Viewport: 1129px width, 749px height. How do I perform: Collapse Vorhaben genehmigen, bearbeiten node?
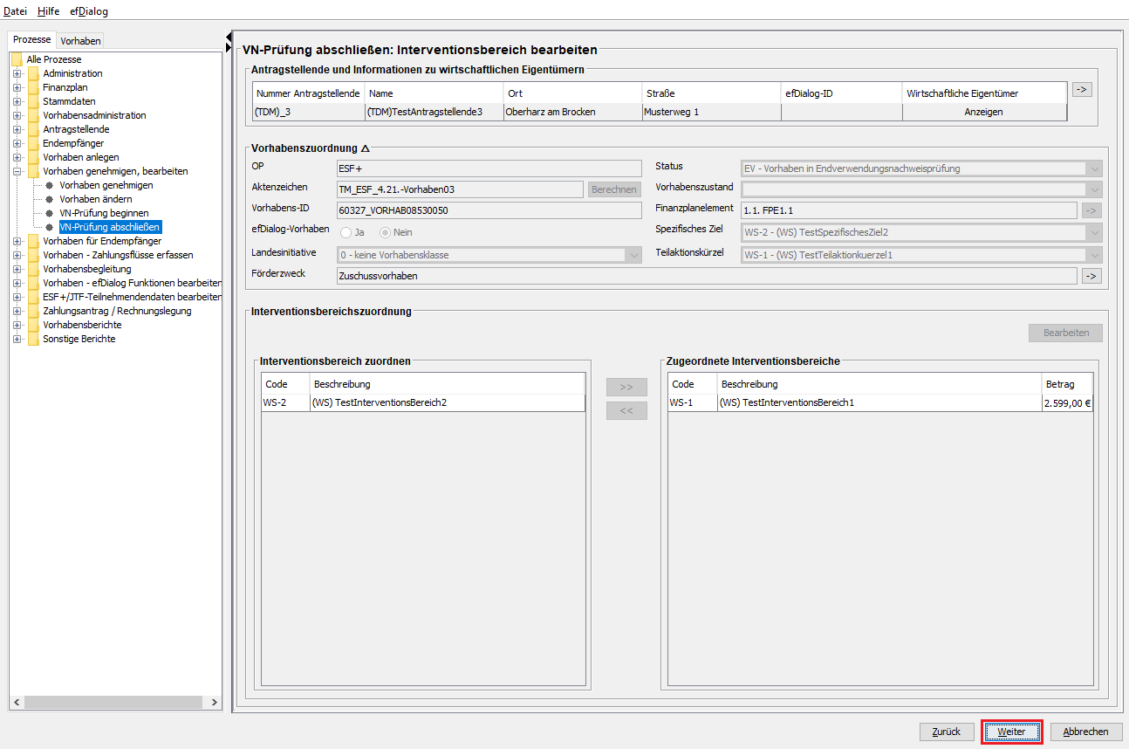click(17, 171)
